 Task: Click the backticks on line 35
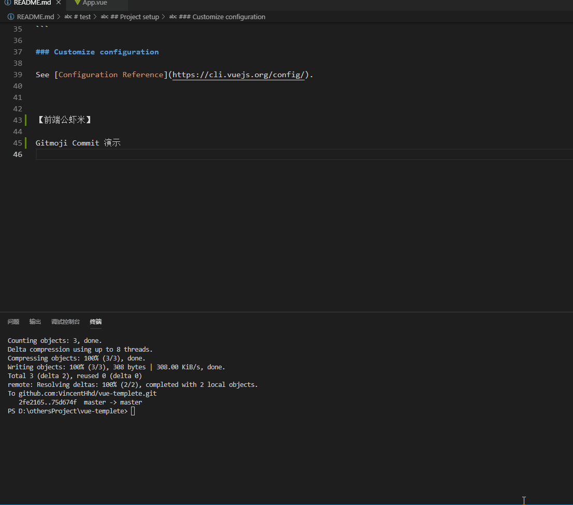point(42,27)
